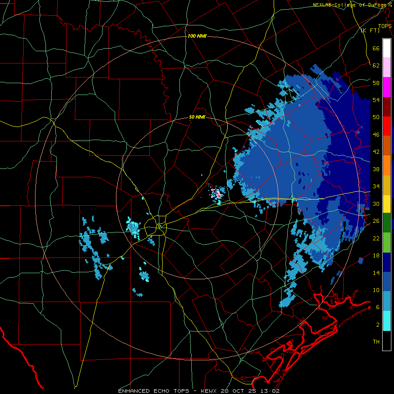Click the '50 NMI' range ring label

click(x=197, y=117)
